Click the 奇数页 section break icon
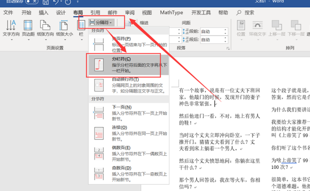This screenshot has width=310, height=191. click(x=99, y=174)
